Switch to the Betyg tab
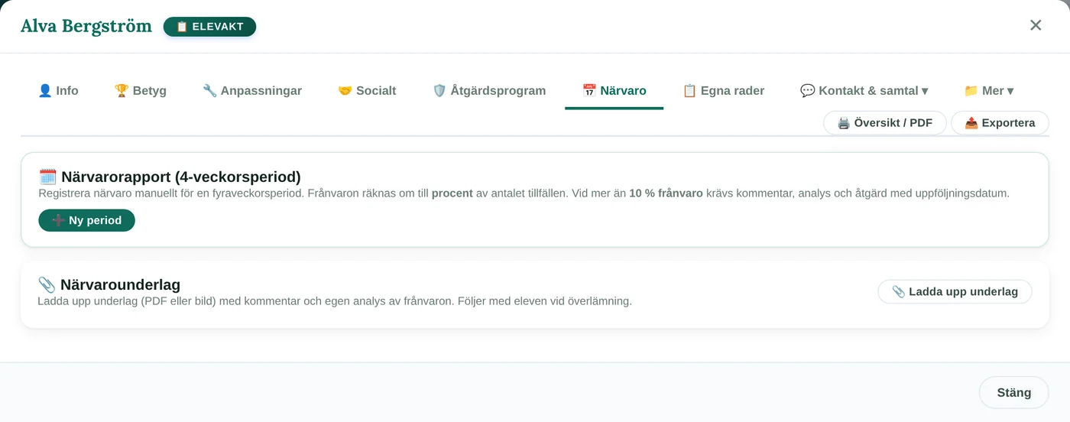The image size is (1070, 422). pos(141,90)
